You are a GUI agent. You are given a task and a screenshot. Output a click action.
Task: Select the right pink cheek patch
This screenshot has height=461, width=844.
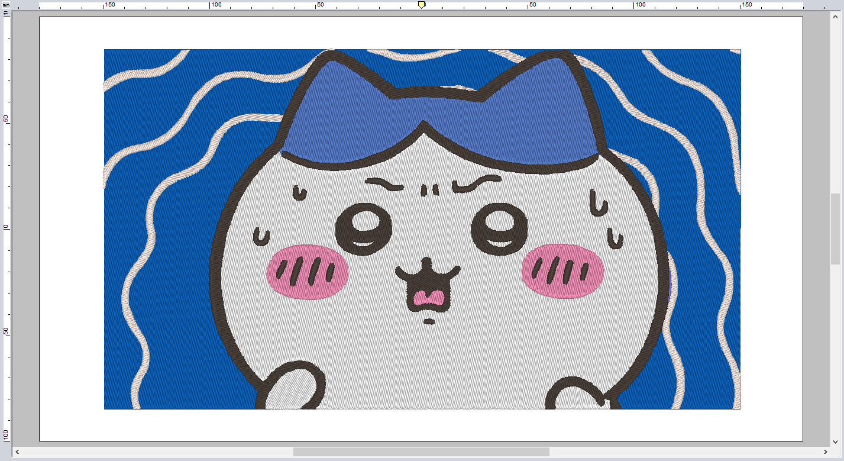point(562,270)
